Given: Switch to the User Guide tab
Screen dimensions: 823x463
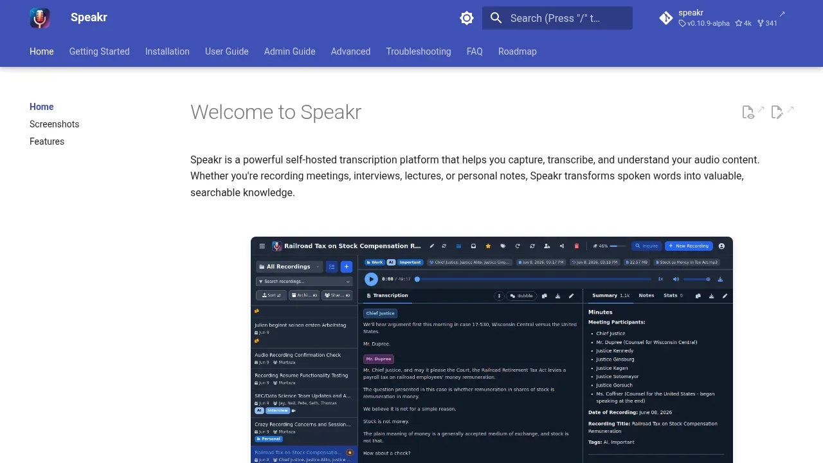Looking at the screenshot, I should (x=227, y=51).
